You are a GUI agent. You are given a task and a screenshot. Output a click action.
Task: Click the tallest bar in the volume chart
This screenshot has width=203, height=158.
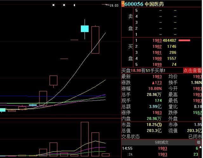click(x=85, y=139)
